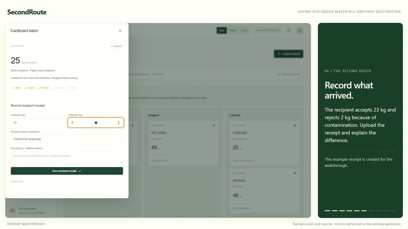Click the Cardboard batch title
The height and width of the screenshot is (229, 408).
pyautogui.click(x=24, y=31)
